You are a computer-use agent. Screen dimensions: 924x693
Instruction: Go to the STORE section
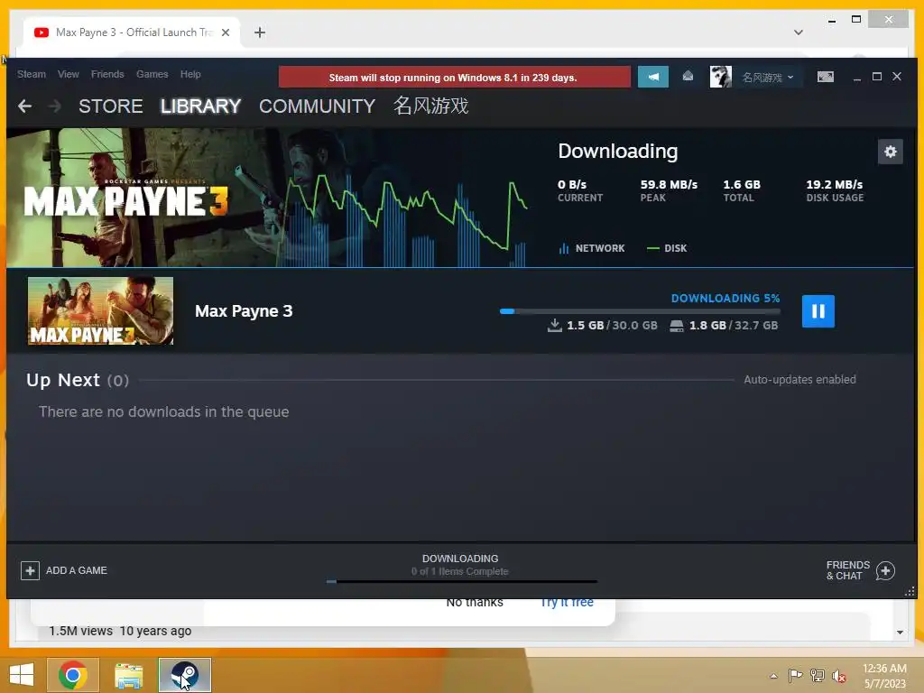coord(111,106)
